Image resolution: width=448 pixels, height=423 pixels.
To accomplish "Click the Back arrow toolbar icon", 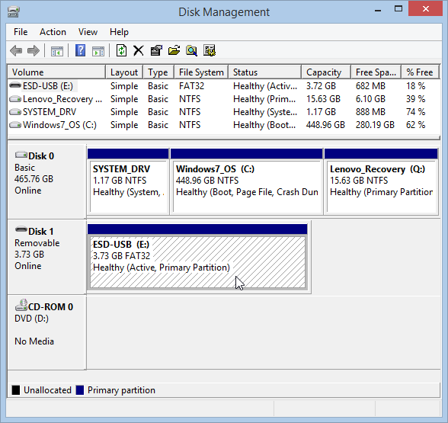I will click(16, 51).
